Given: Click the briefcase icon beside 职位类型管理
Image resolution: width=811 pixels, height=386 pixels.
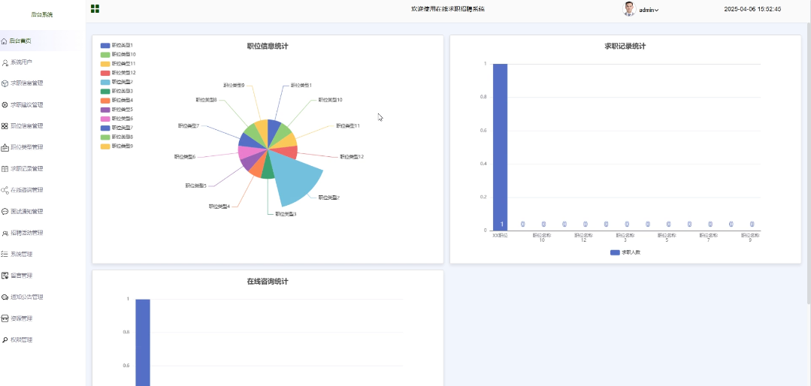Looking at the screenshot, I should point(5,148).
